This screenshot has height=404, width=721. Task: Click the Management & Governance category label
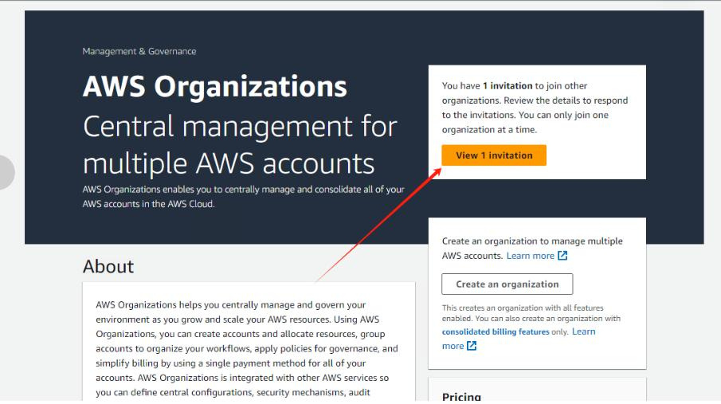tap(139, 51)
